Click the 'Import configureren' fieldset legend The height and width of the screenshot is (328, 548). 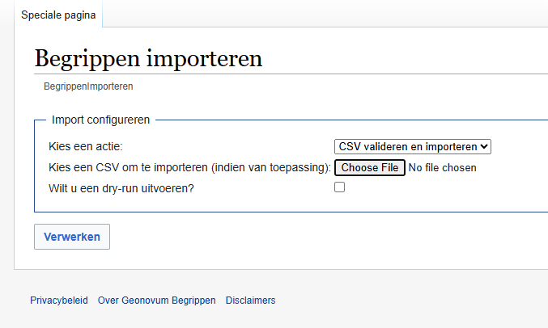point(100,120)
